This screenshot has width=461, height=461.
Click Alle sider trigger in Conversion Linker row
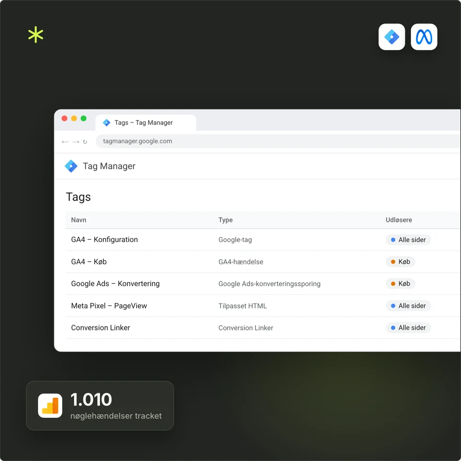408,328
